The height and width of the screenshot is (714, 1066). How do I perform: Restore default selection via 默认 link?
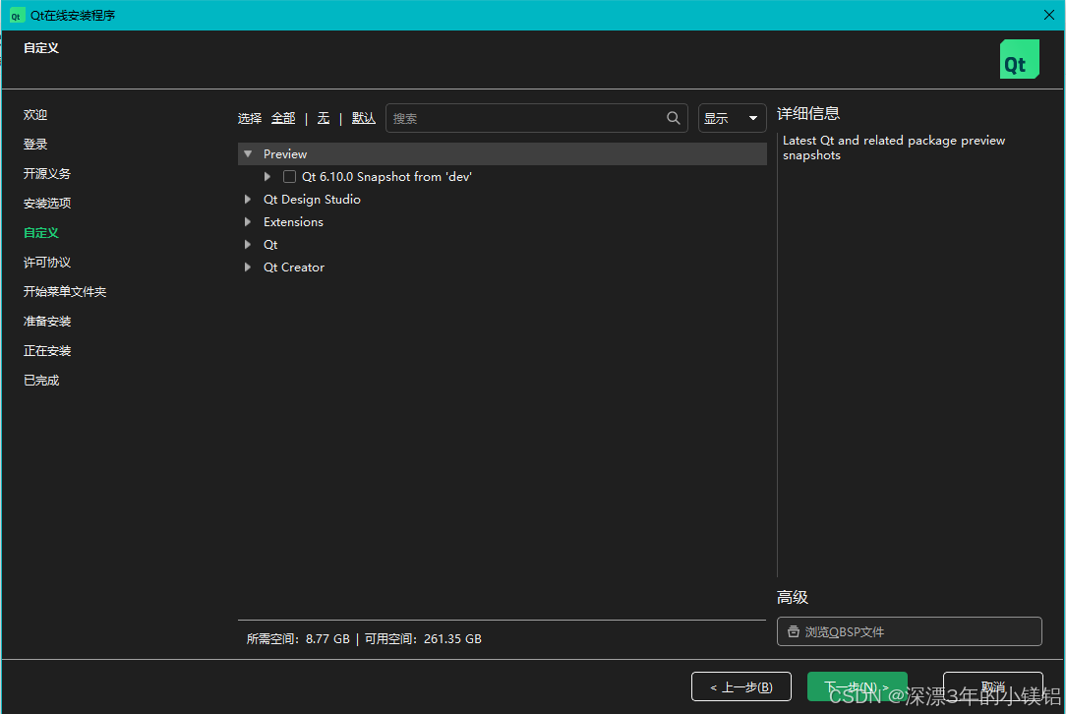point(364,118)
